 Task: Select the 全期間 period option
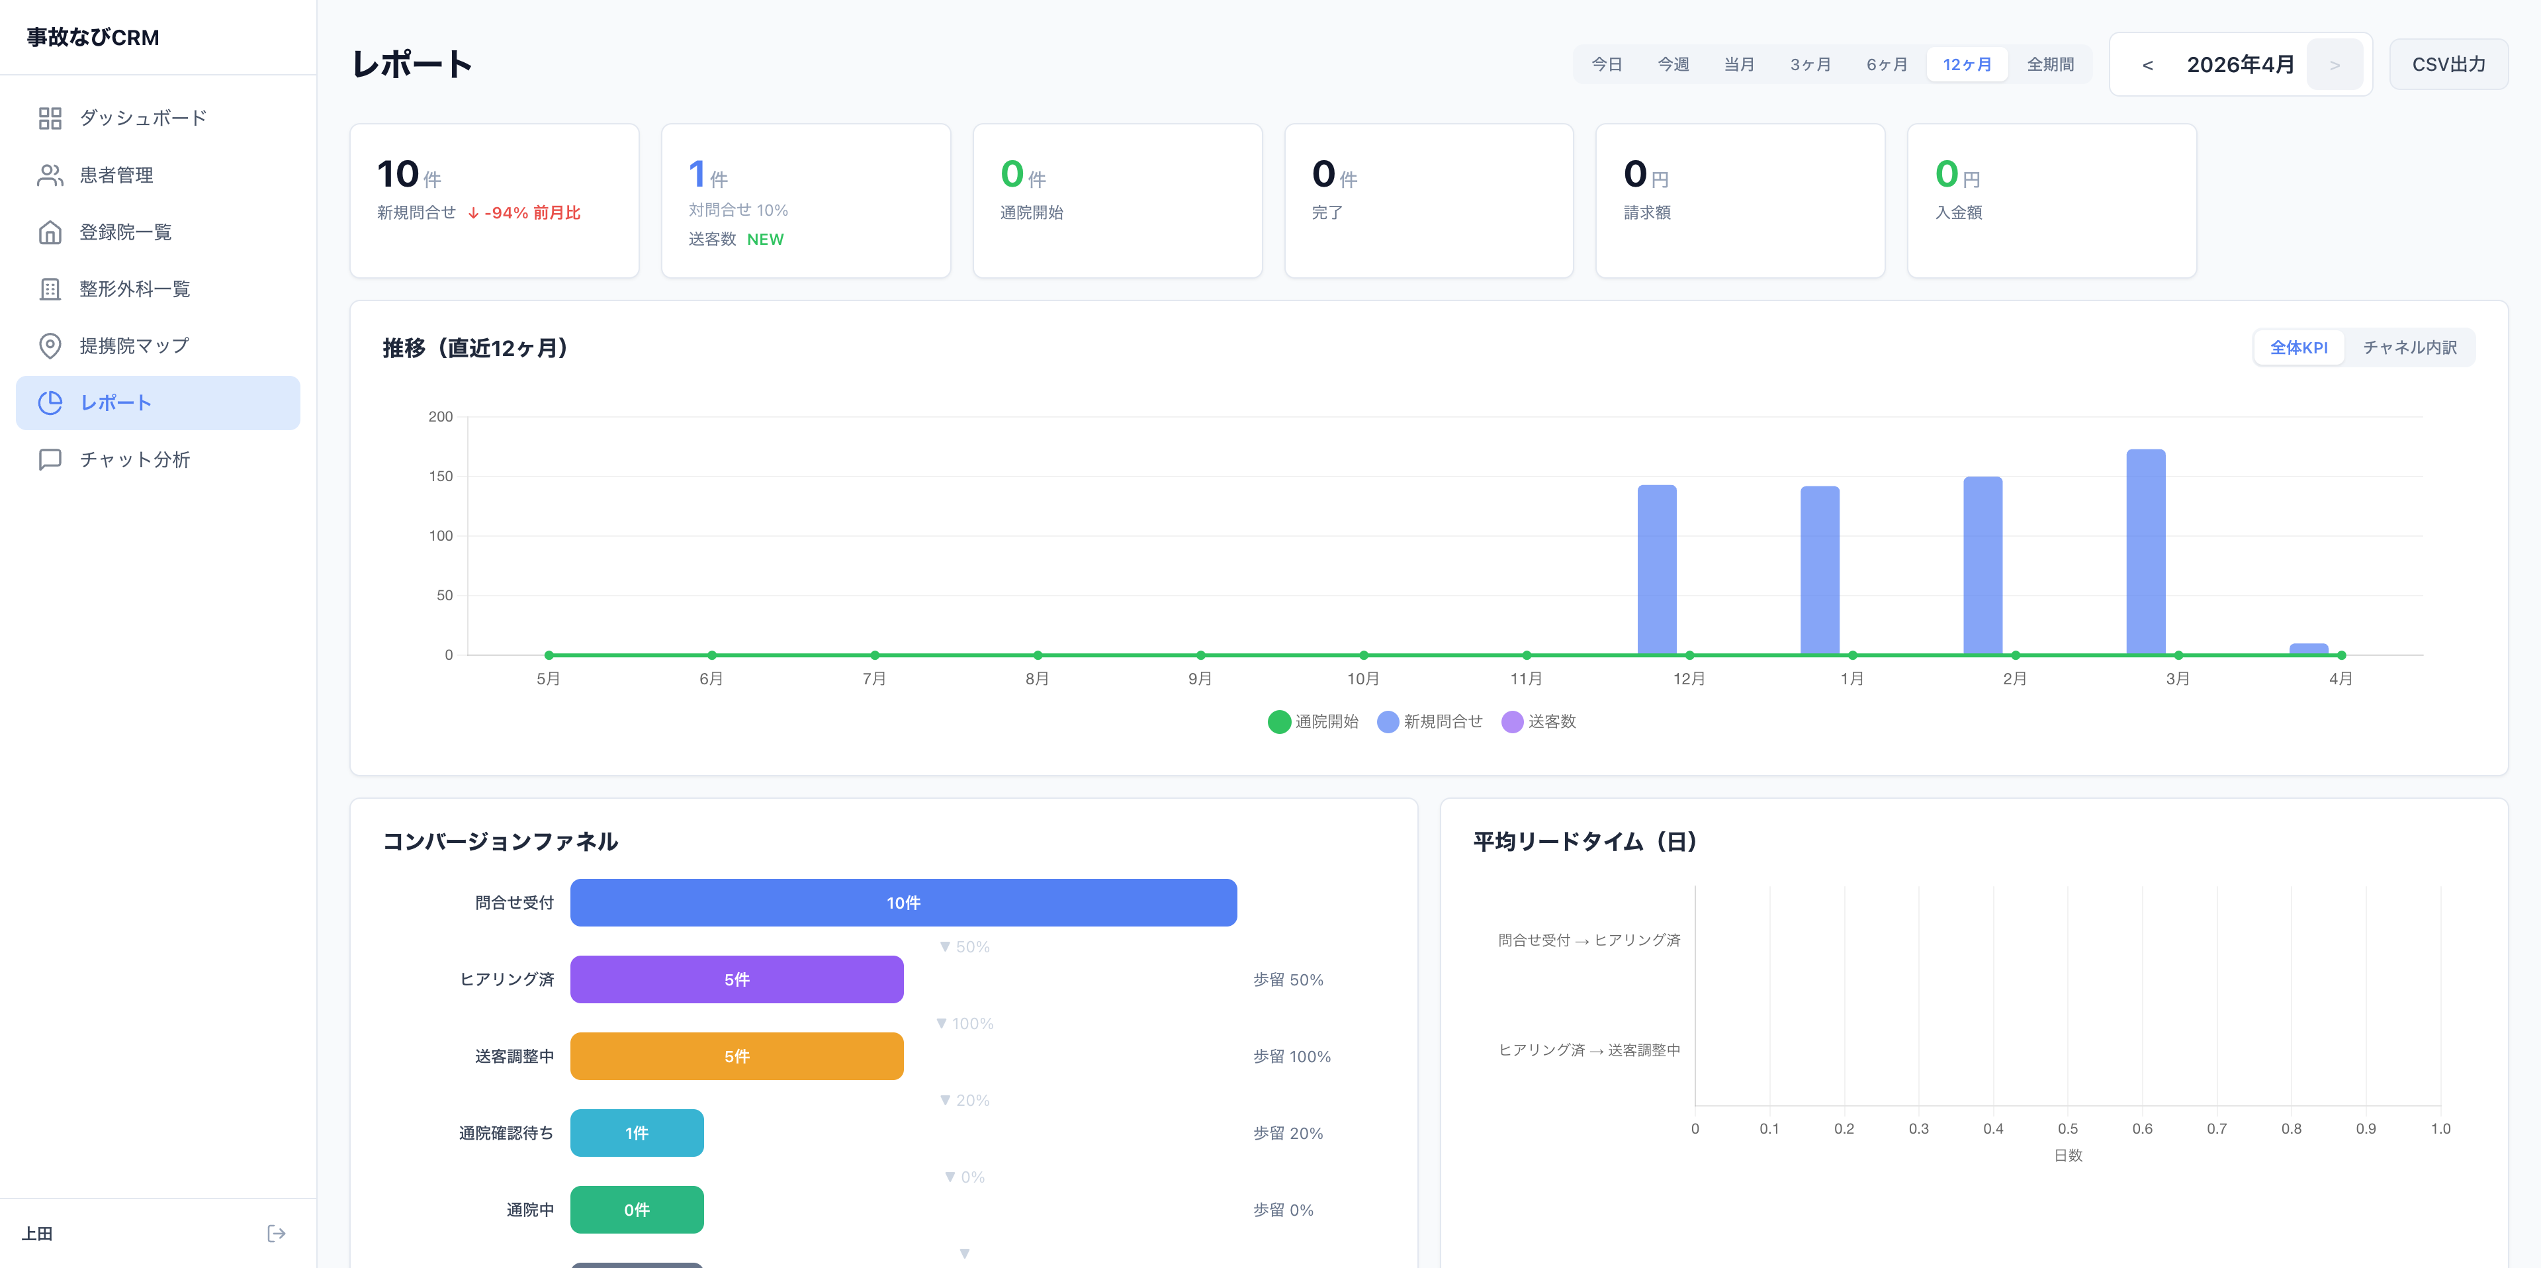click(2050, 65)
